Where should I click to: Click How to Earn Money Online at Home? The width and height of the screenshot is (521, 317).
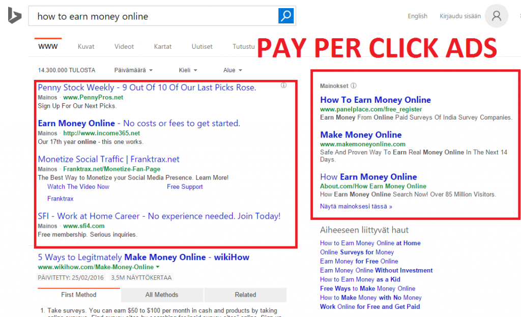pos(370,243)
